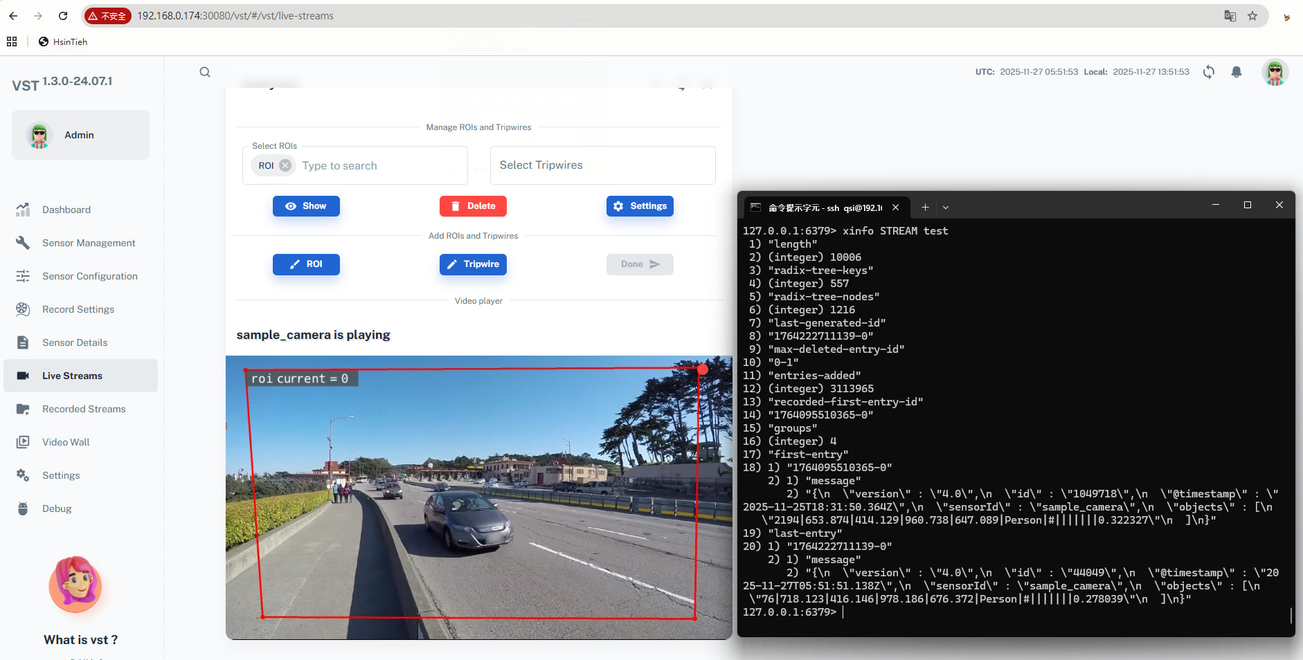Click the blue Show button

[x=306, y=206]
